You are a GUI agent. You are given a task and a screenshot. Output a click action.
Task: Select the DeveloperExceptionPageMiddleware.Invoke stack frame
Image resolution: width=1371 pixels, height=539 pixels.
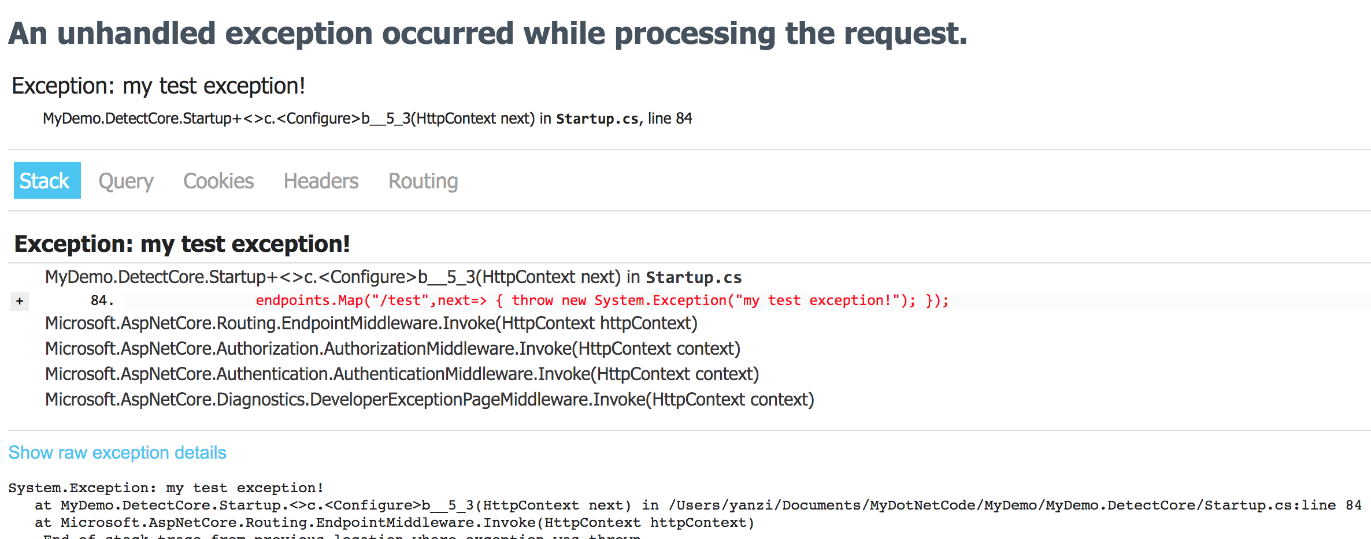coord(429,400)
